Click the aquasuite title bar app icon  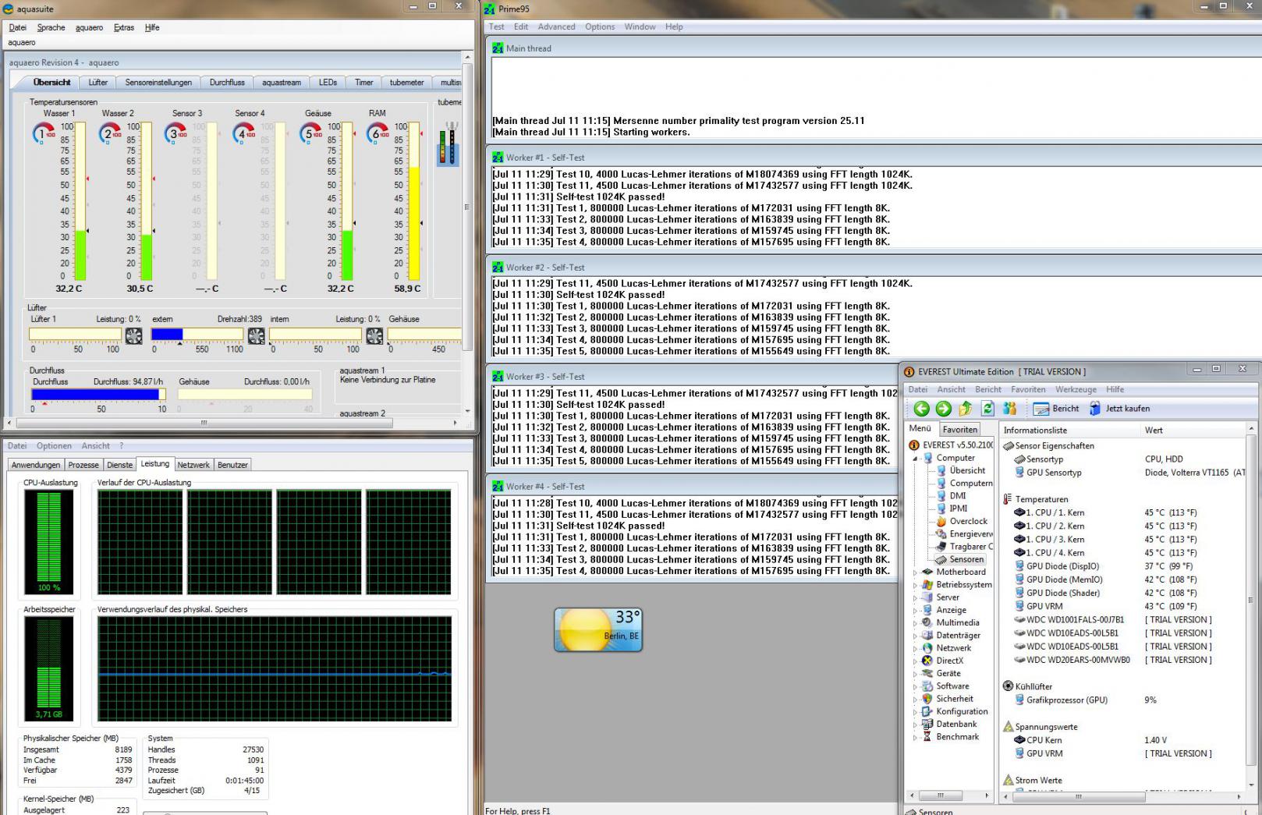9,9
